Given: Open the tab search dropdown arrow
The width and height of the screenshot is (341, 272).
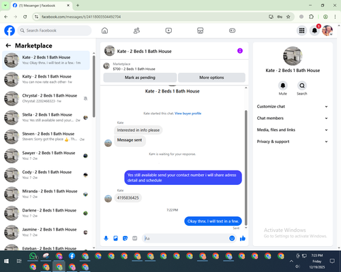Looking at the screenshot, I should coord(5,5).
